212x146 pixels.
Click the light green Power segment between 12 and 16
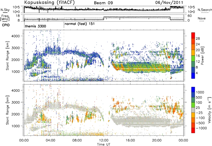[193, 59]
